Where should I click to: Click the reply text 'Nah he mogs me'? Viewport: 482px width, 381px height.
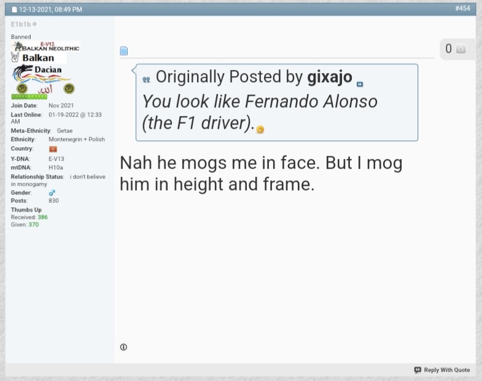[261, 173]
